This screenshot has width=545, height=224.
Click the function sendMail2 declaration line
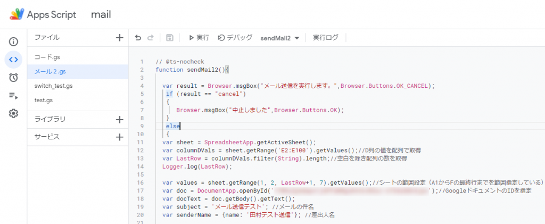[x=192, y=70]
